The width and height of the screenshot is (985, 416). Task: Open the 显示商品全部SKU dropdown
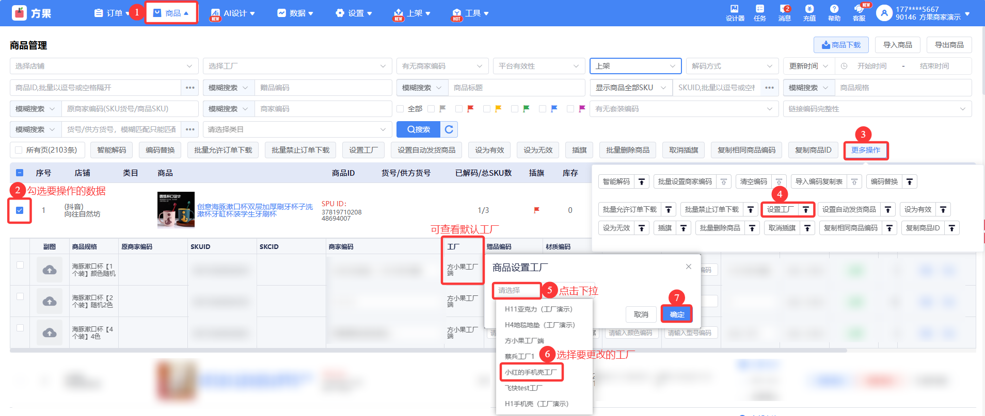point(631,88)
